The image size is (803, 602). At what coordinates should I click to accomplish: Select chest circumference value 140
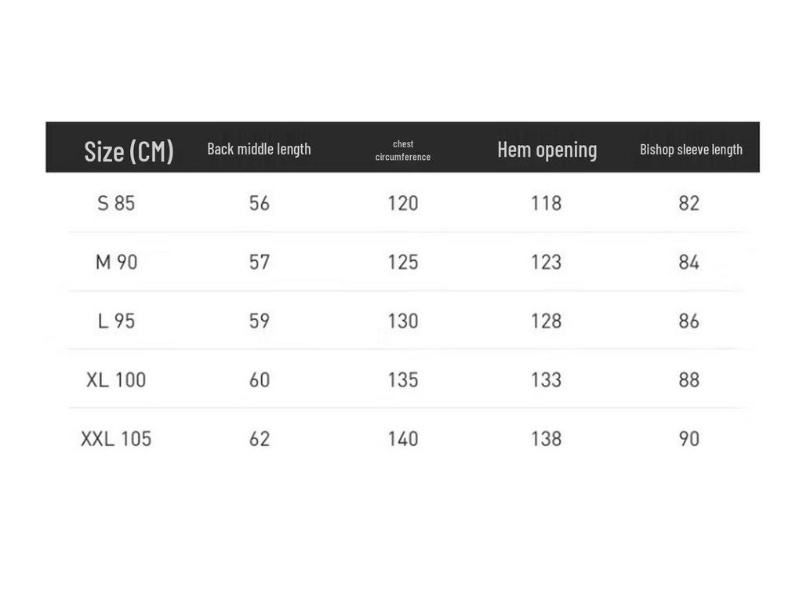tap(403, 438)
